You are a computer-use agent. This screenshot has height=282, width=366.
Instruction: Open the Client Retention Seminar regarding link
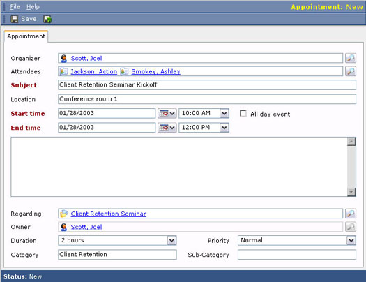pos(109,214)
